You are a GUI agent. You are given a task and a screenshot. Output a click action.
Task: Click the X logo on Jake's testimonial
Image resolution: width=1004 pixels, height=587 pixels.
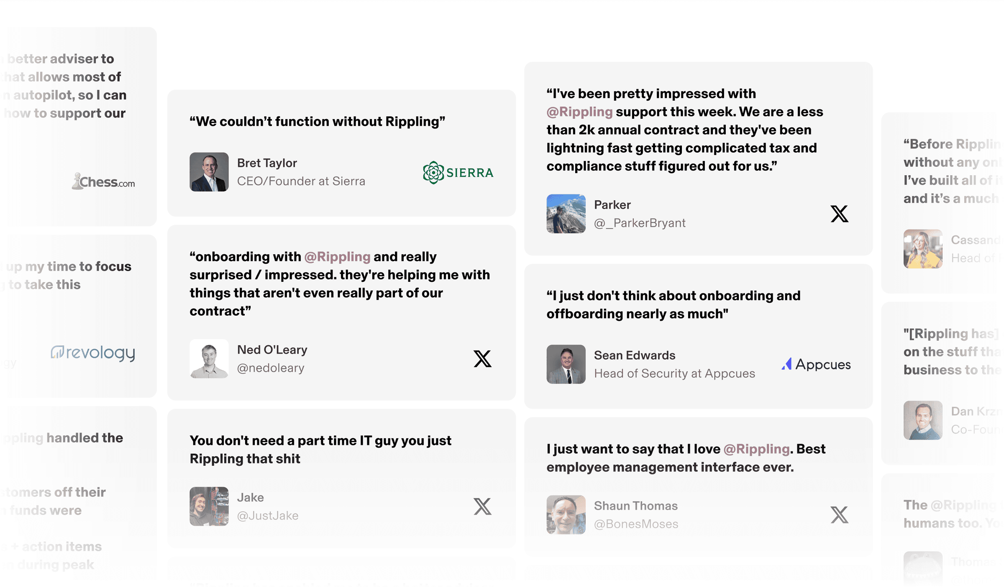click(482, 506)
